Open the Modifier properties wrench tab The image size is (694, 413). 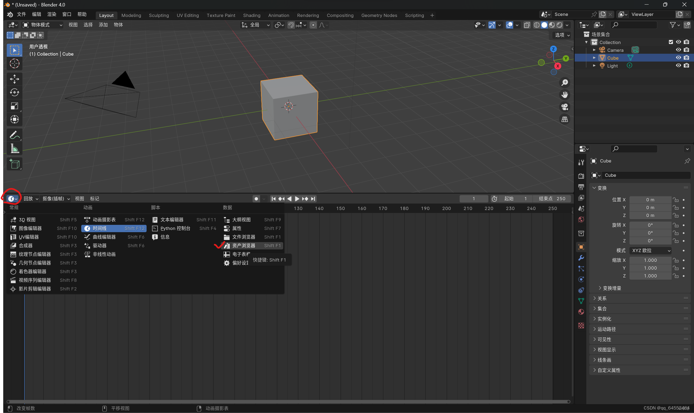click(x=581, y=258)
